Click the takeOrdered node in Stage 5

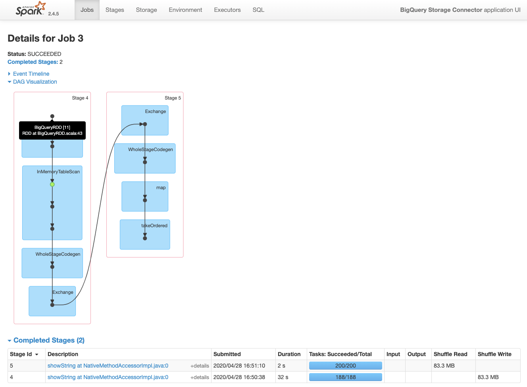(144, 234)
